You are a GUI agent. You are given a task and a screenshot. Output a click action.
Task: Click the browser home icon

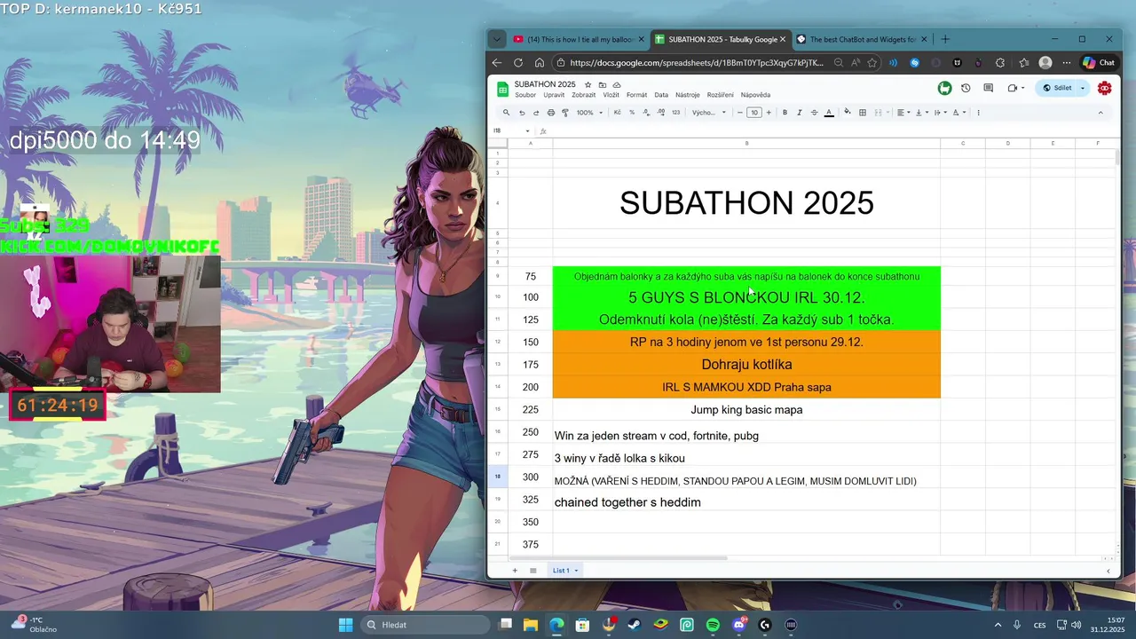point(540,63)
